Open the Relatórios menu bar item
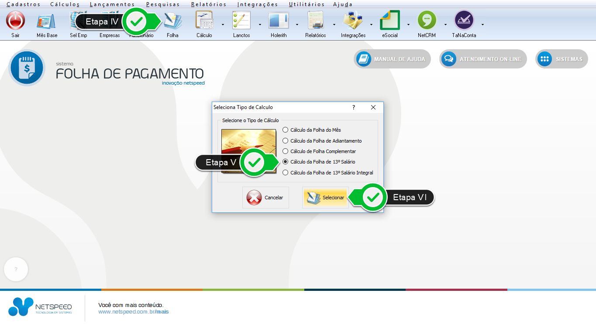Screen dimensions: 596x324 tap(209, 4)
